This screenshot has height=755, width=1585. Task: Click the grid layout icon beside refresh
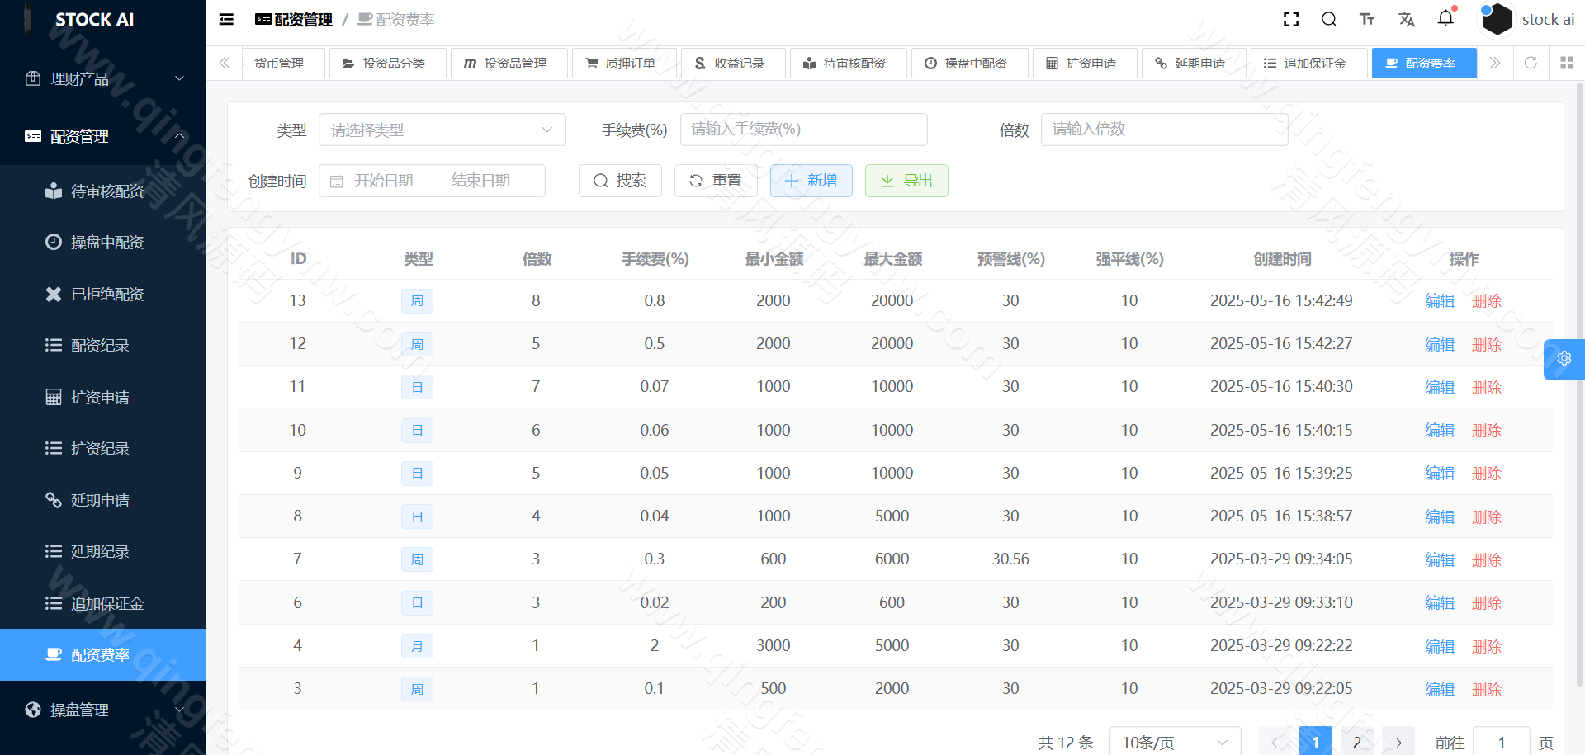(1564, 63)
